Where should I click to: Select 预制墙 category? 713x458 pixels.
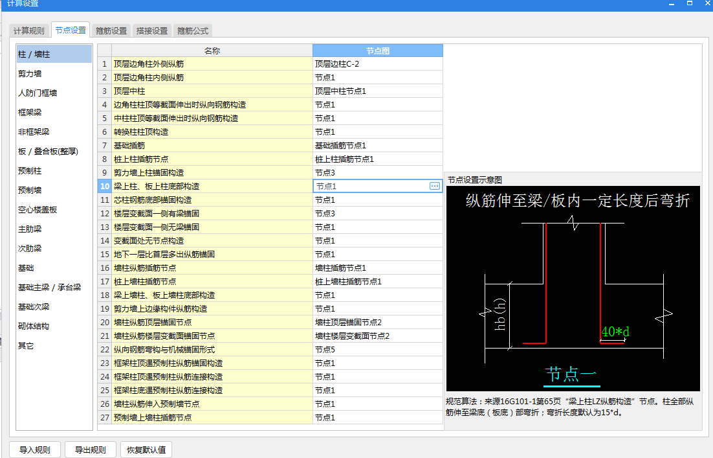pos(54,190)
